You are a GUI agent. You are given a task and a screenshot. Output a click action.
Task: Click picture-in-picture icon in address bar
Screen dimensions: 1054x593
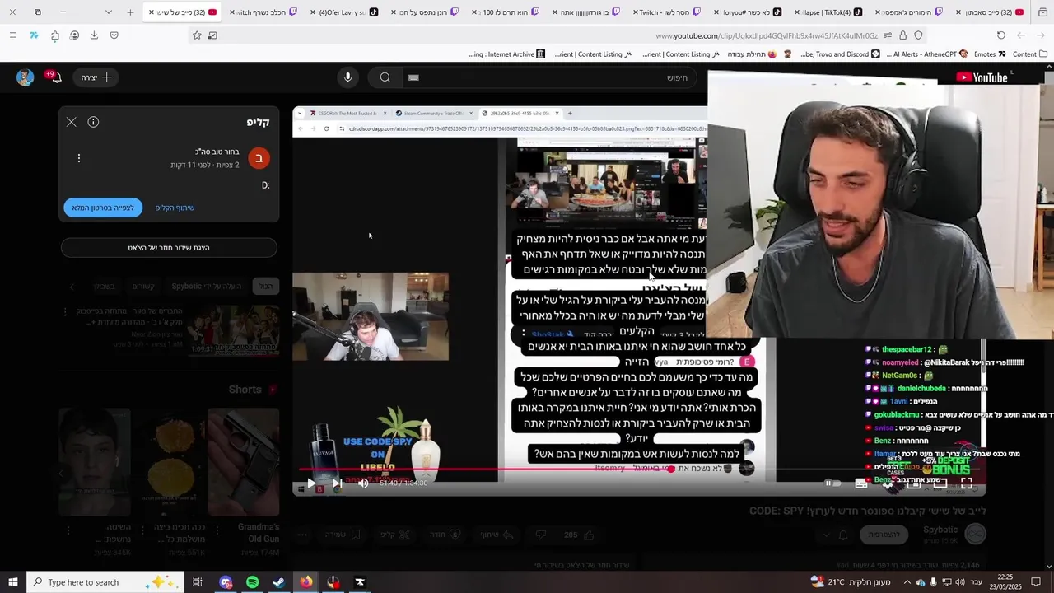[212, 35]
